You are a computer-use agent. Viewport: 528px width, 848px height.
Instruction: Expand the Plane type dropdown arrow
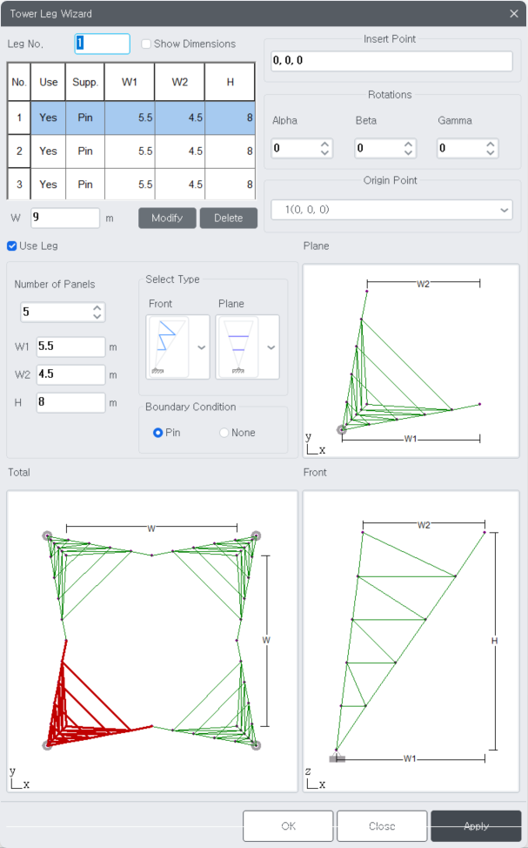271,347
